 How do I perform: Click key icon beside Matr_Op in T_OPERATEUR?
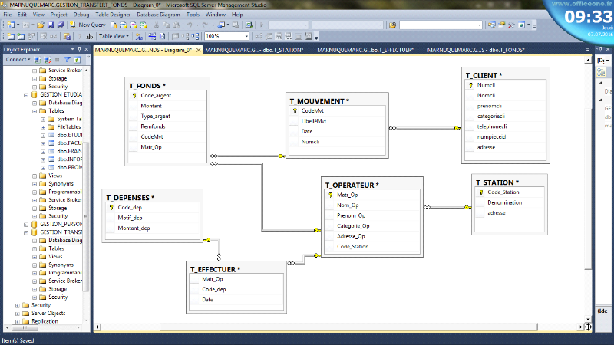(330, 195)
